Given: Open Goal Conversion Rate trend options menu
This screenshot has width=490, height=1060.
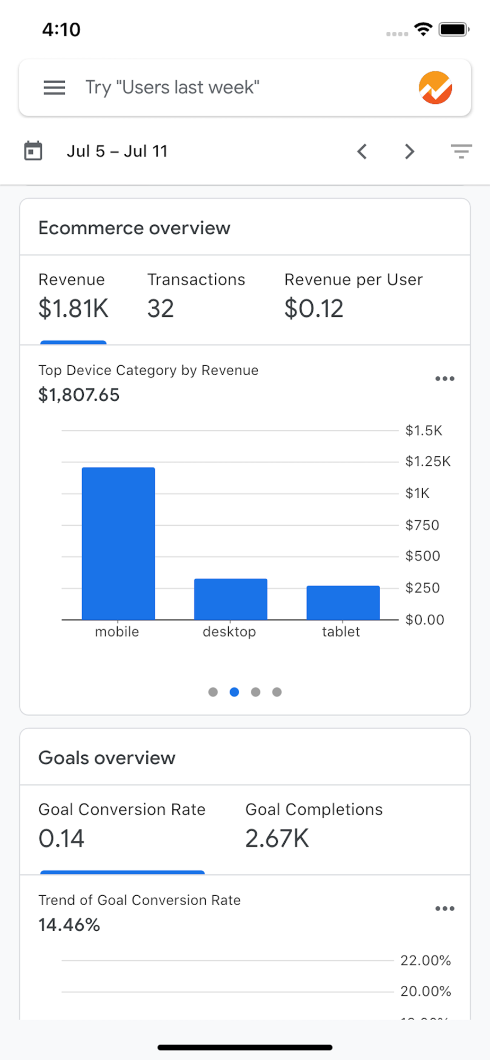Looking at the screenshot, I should 444,908.
